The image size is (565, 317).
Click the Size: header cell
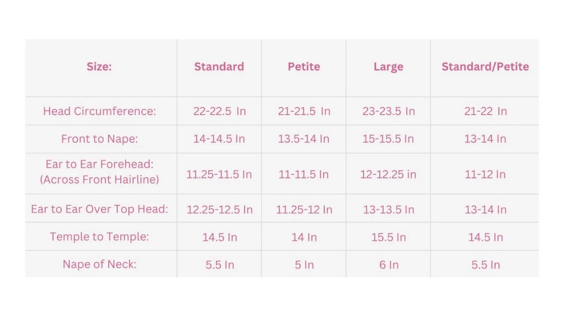[x=99, y=67]
